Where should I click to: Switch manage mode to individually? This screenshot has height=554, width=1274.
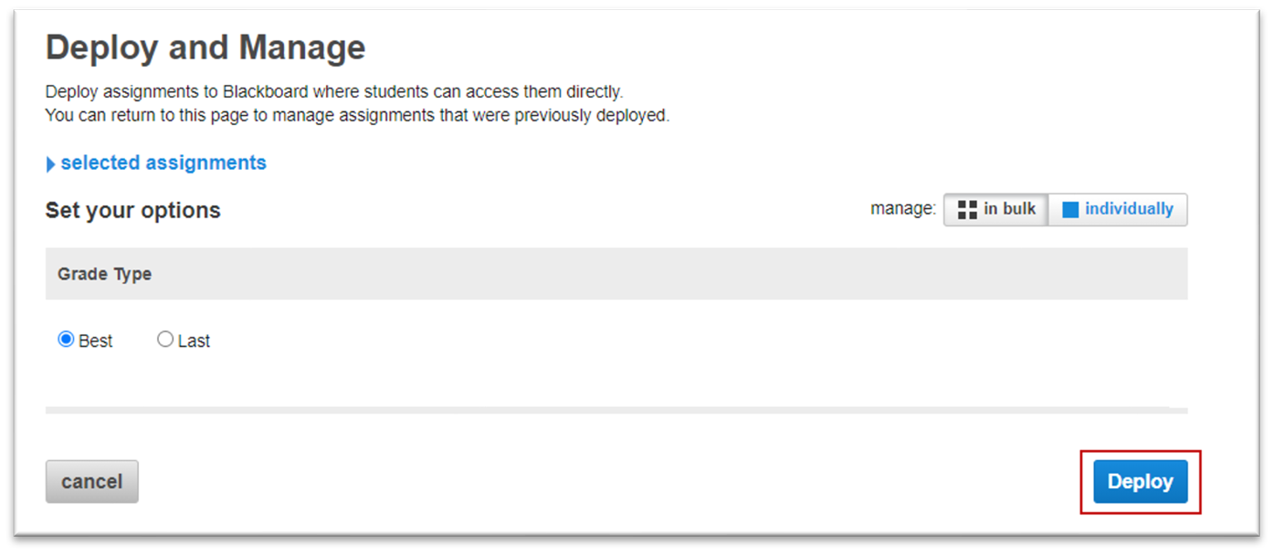1118,209
